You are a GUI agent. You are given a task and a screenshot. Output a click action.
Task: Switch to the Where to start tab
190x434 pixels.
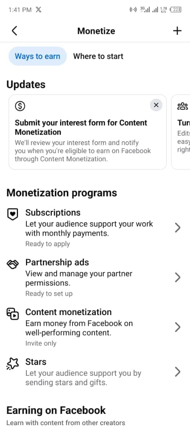(98, 56)
